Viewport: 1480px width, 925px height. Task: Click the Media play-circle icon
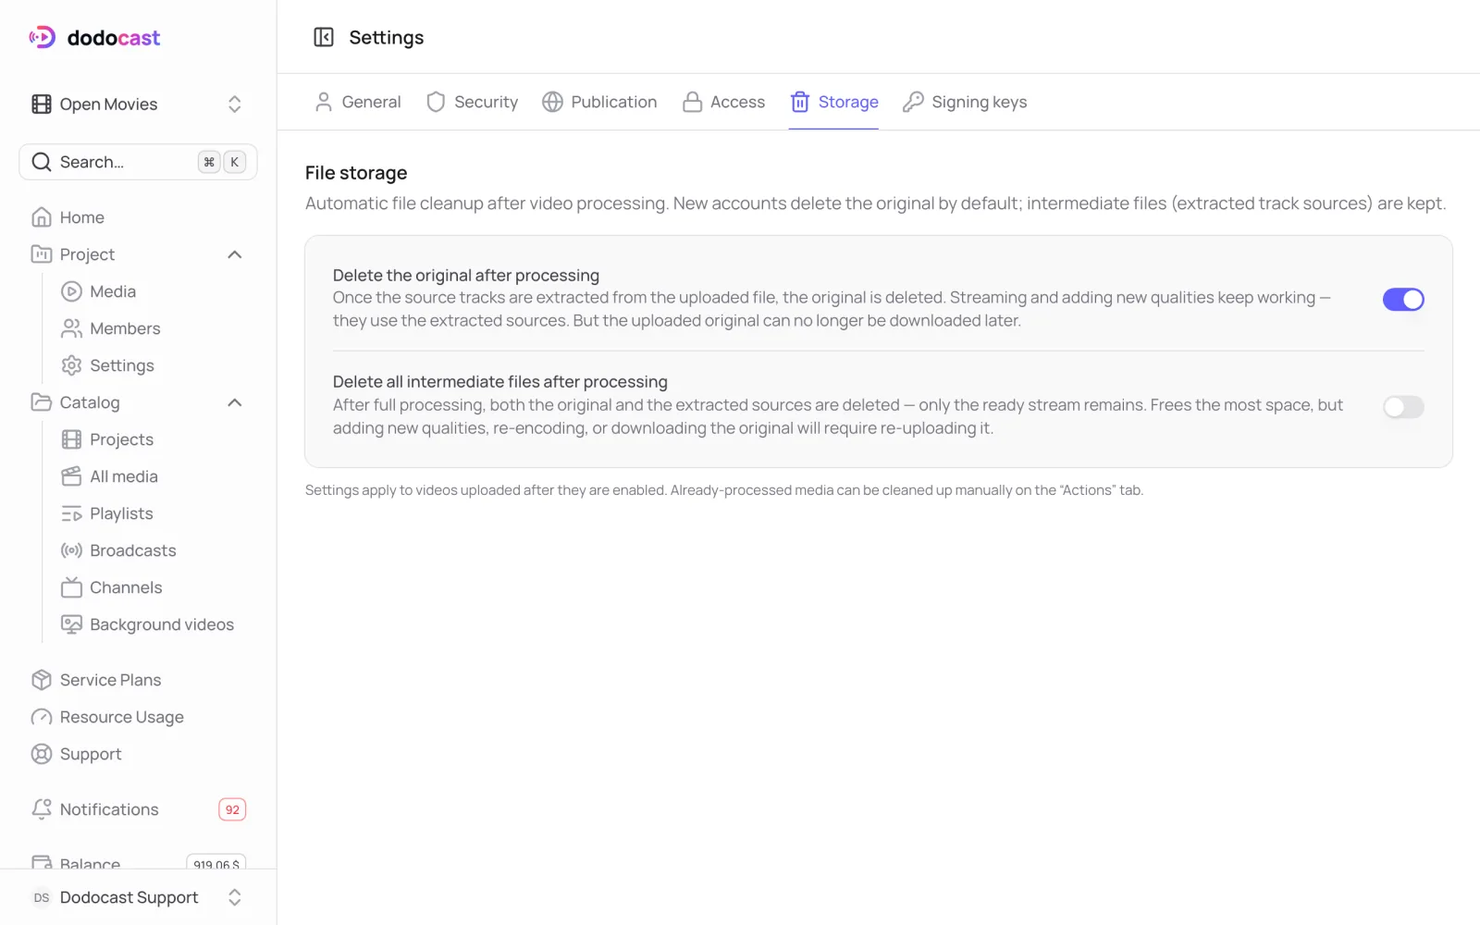[71, 291]
